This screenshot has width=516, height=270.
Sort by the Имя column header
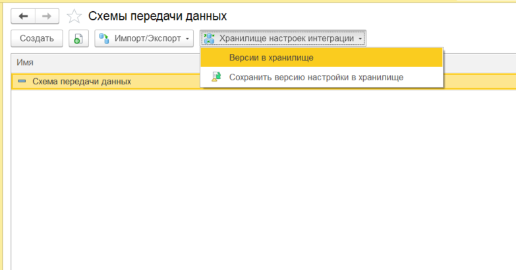pos(25,63)
